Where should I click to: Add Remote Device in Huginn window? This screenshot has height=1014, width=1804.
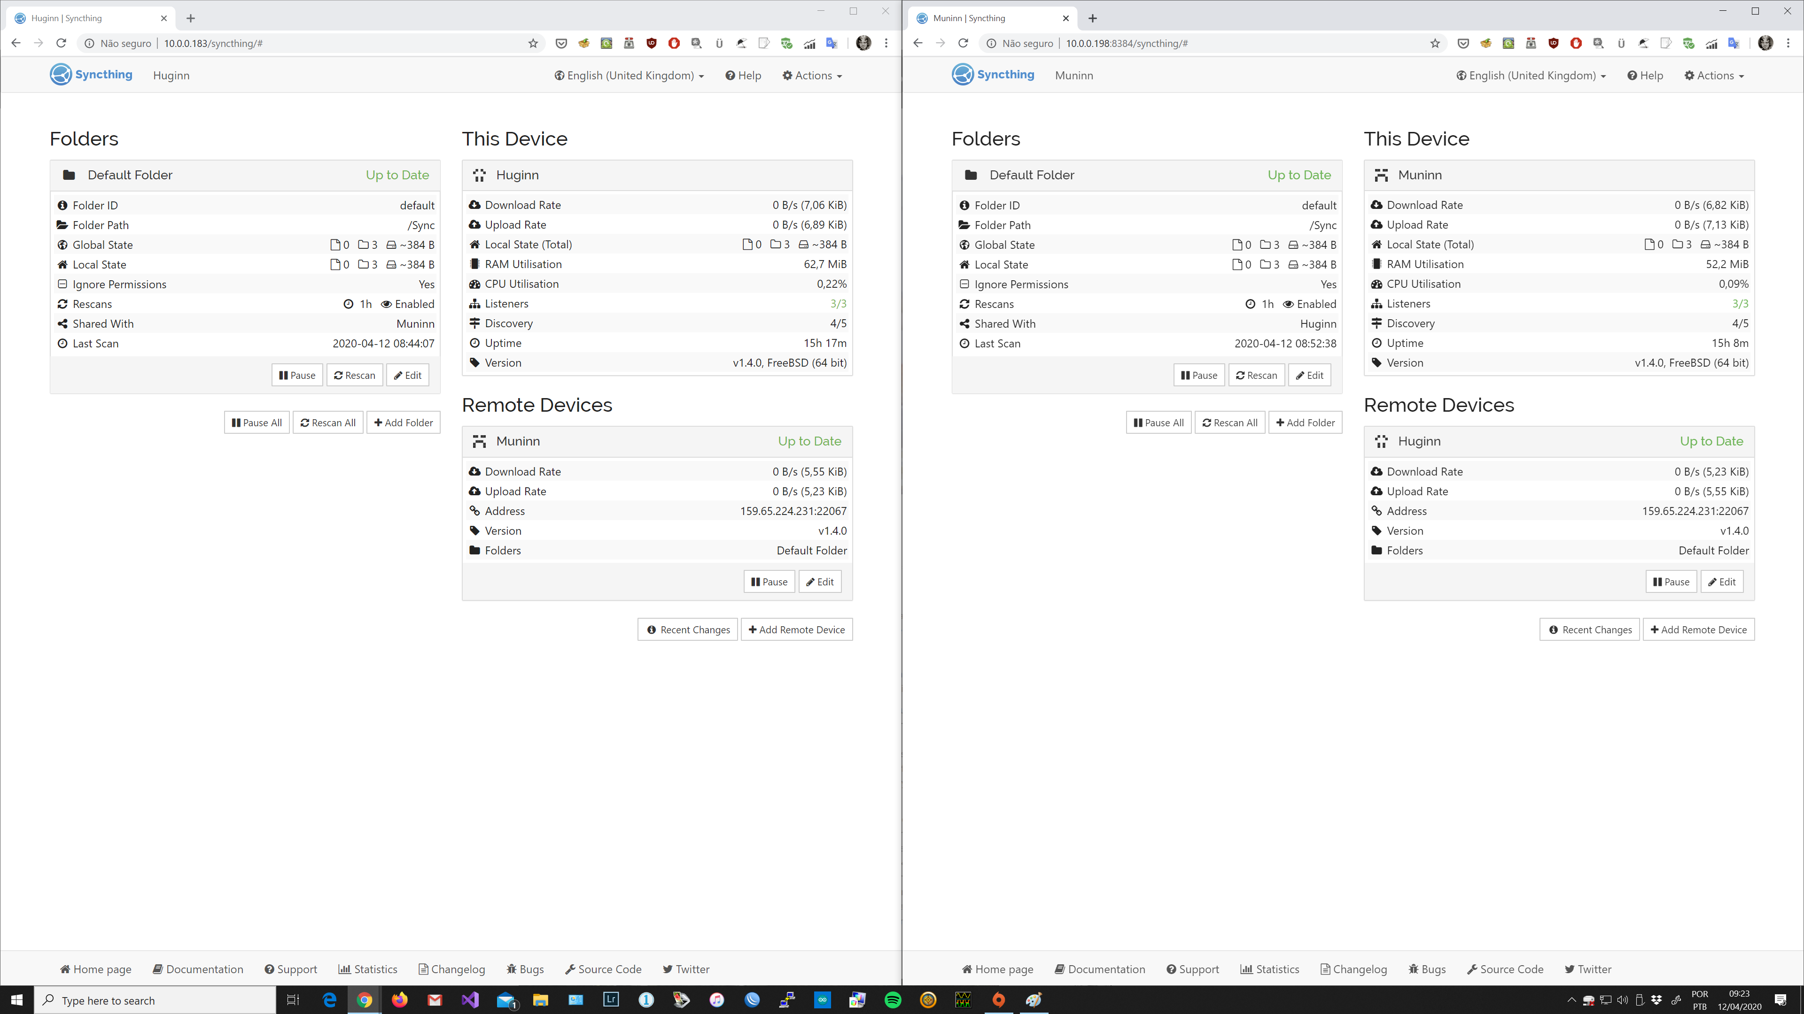click(796, 630)
